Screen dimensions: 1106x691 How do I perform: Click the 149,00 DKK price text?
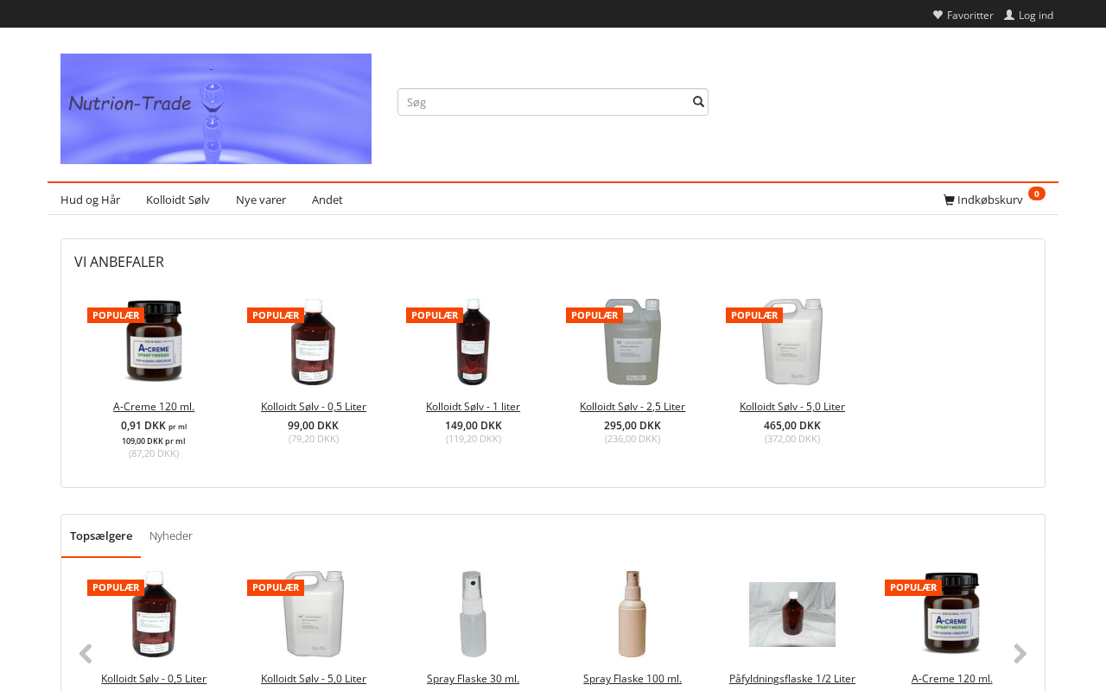[x=474, y=426]
